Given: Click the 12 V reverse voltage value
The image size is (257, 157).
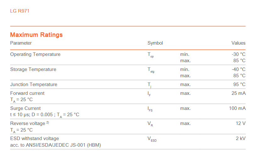Looking at the screenshot, I should 241,123.
